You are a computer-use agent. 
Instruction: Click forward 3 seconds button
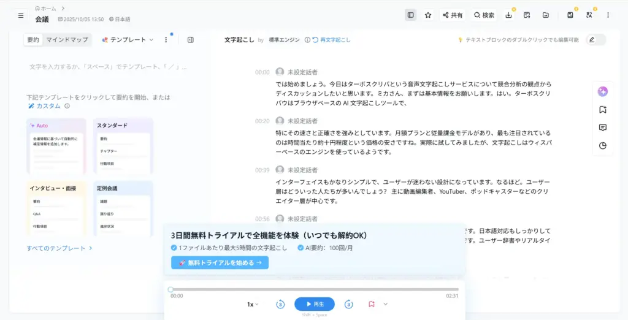point(349,305)
